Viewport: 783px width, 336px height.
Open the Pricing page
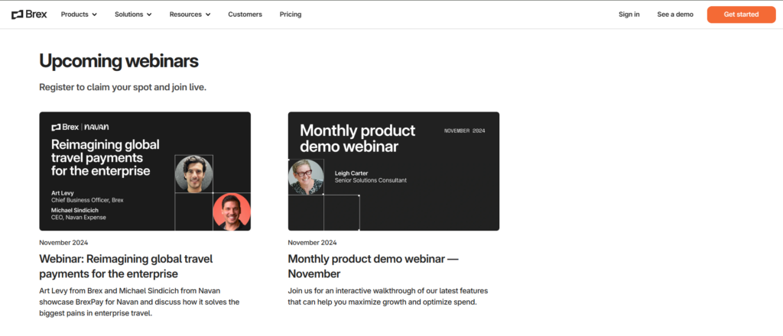(291, 15)
